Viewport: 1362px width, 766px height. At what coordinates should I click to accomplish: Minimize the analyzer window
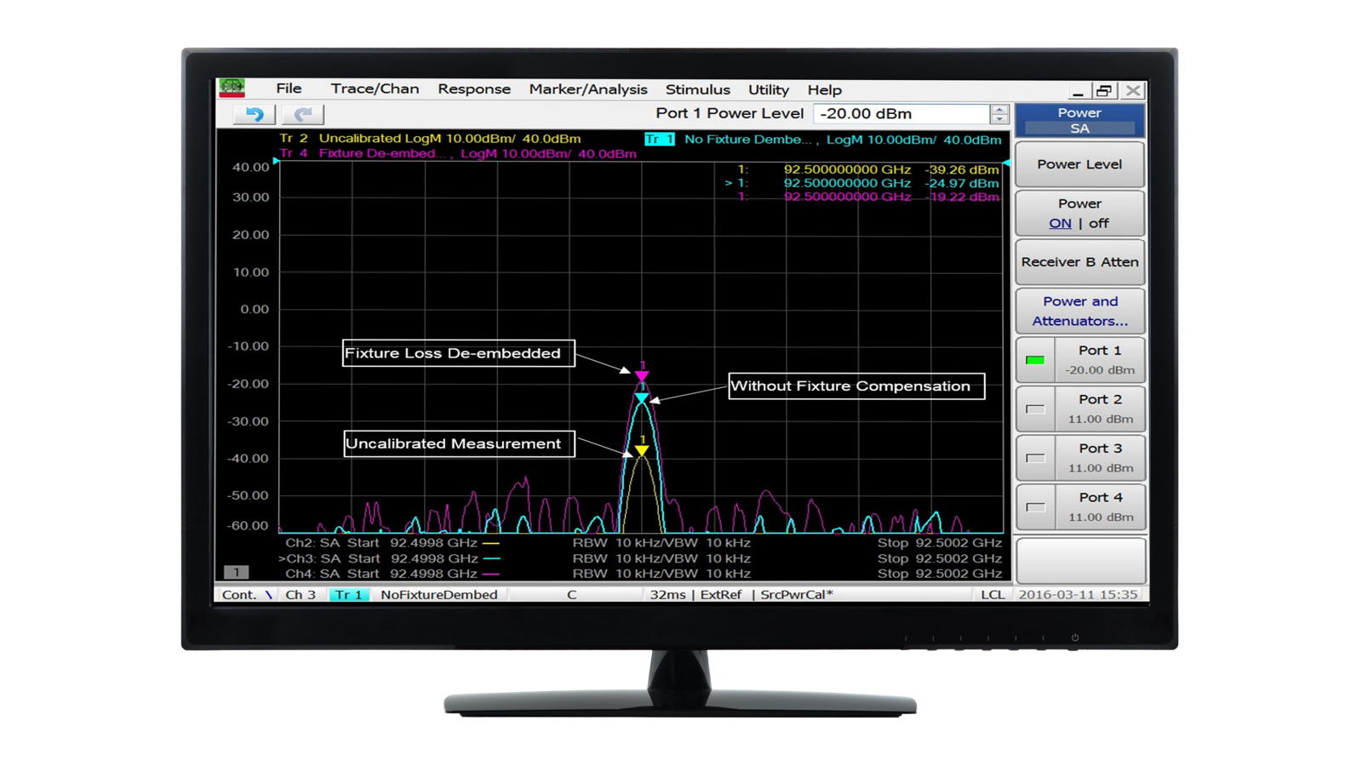[x=1078, y=90]
